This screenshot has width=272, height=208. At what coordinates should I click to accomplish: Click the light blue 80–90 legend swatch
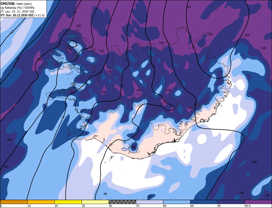(x=177, y=202)
